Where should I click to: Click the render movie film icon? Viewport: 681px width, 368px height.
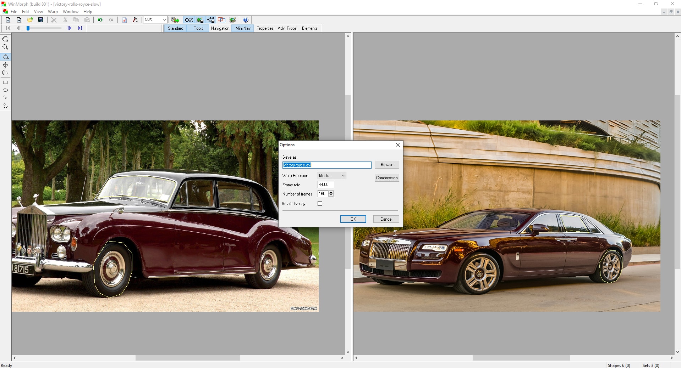(175, 20)
